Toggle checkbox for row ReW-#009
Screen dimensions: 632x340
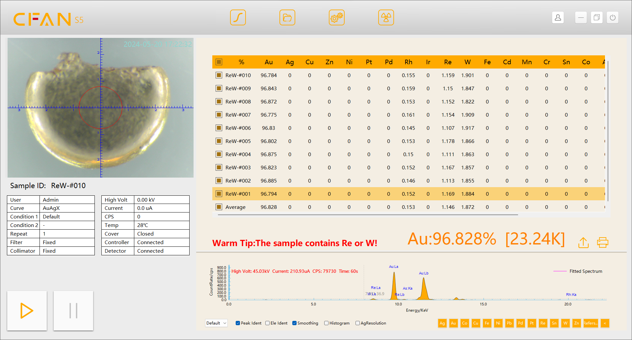(219, 88)
